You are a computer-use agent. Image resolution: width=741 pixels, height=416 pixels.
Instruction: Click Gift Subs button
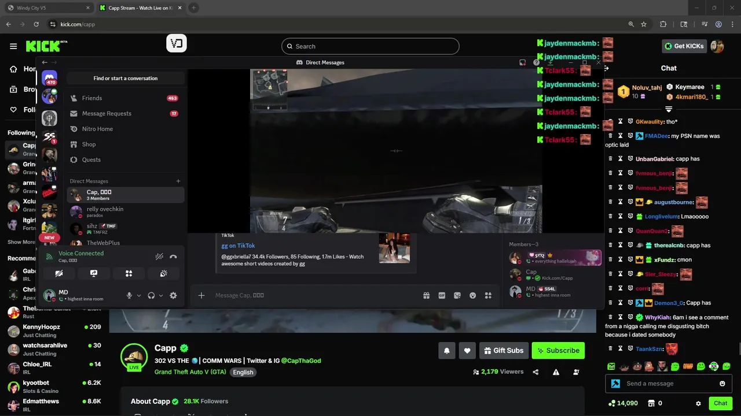(x=504, y=351)
